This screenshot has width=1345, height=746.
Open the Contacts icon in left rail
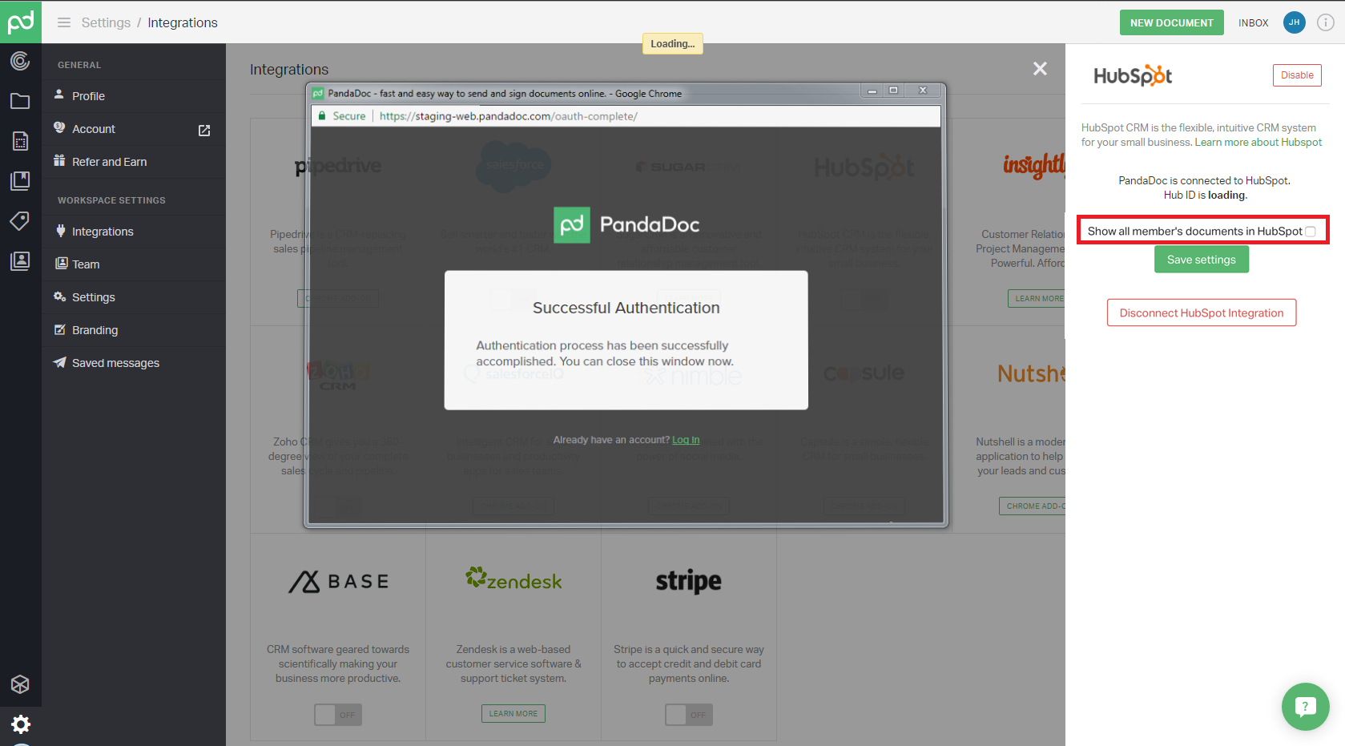click(20, 260)
